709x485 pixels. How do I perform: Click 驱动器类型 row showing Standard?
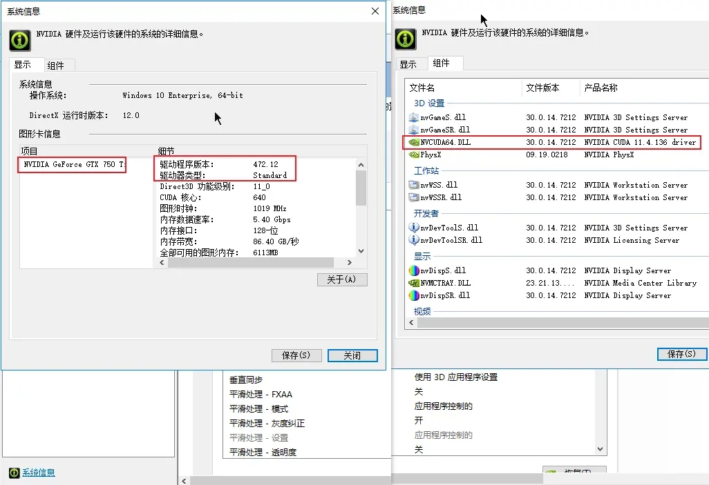(x=223, y=175)
